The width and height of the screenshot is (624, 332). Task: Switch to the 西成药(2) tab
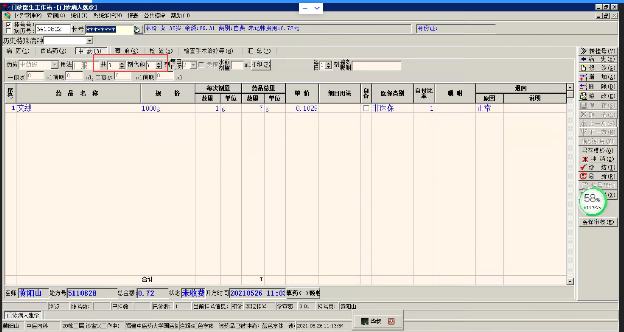point(54,51)
